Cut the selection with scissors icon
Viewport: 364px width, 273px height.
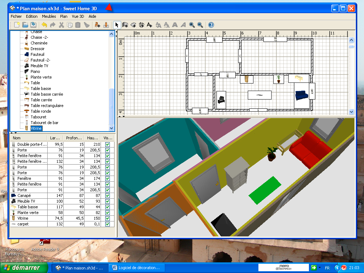point(61,25)
